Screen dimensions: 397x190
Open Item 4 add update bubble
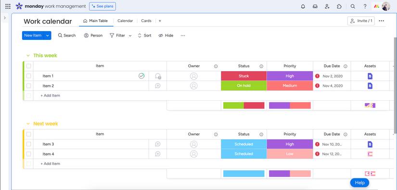coord(158,154)
